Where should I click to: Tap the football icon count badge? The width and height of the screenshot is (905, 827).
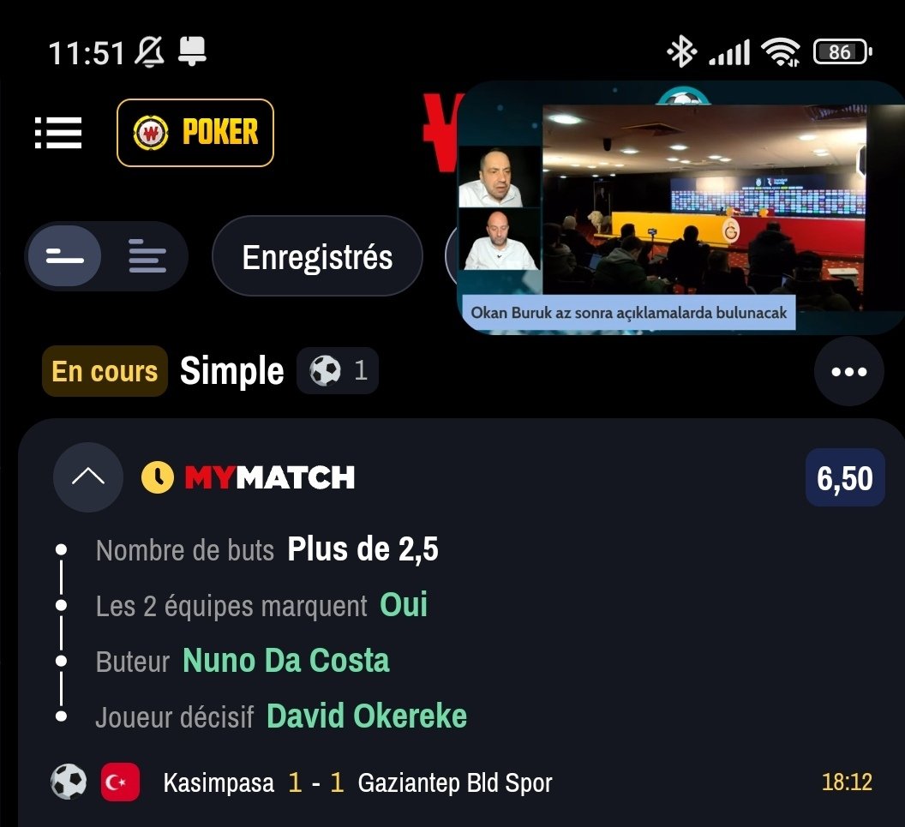(338, 370)
